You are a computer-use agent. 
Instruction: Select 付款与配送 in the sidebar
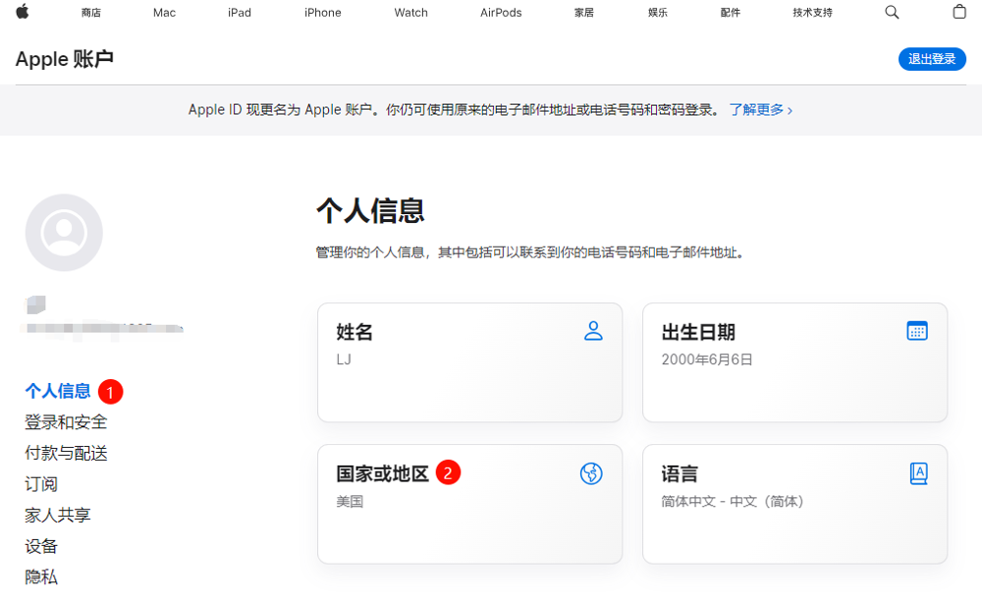66,453
